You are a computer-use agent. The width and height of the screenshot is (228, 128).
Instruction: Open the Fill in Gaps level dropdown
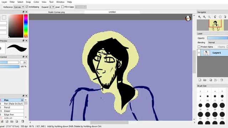click(x=81, y=7)
